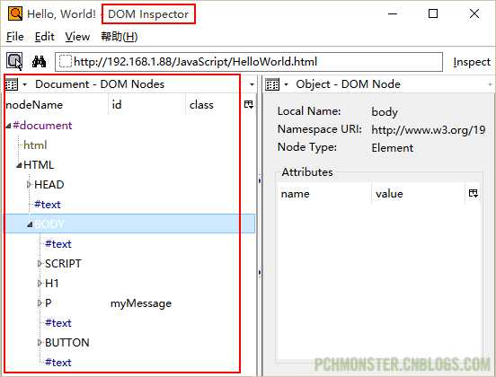Open the 帮助(H) menu

click(x=120, y=37)
